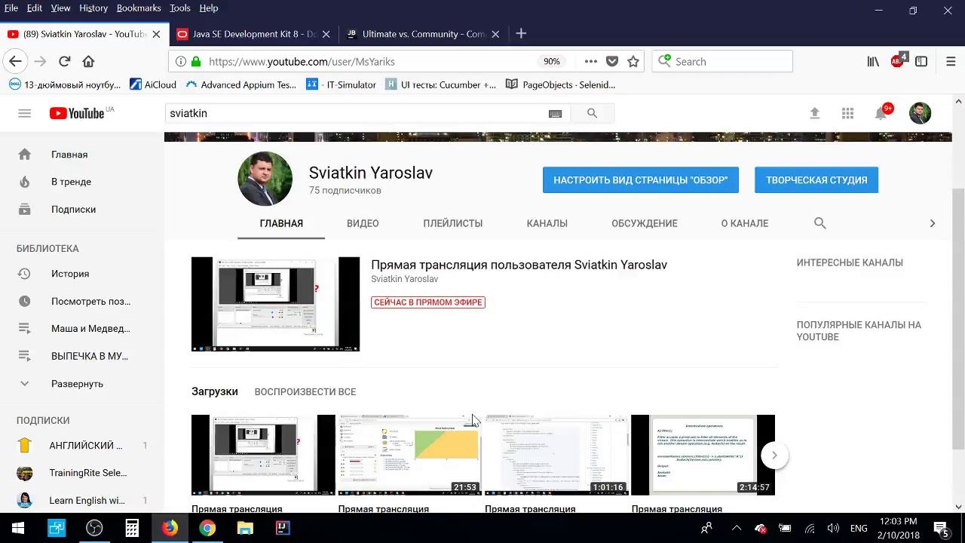Viewport: 965px width, 543px height.
Task: Open a new browser tab
Action: (x=521, y=34)
